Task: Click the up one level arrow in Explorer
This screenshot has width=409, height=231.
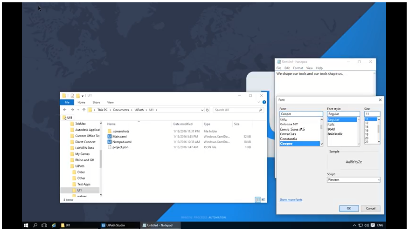Action: 84,110
